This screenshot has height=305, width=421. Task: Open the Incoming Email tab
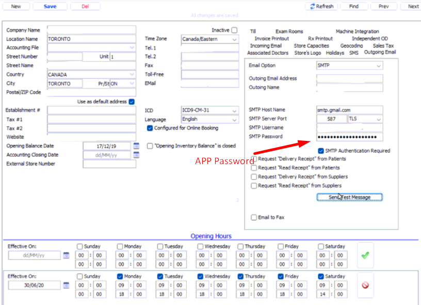[x=266, y=45]
